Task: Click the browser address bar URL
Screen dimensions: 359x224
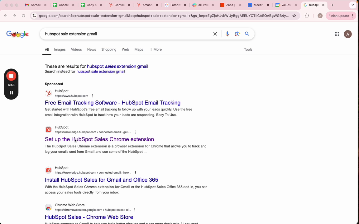Action: tap(164, 16)
